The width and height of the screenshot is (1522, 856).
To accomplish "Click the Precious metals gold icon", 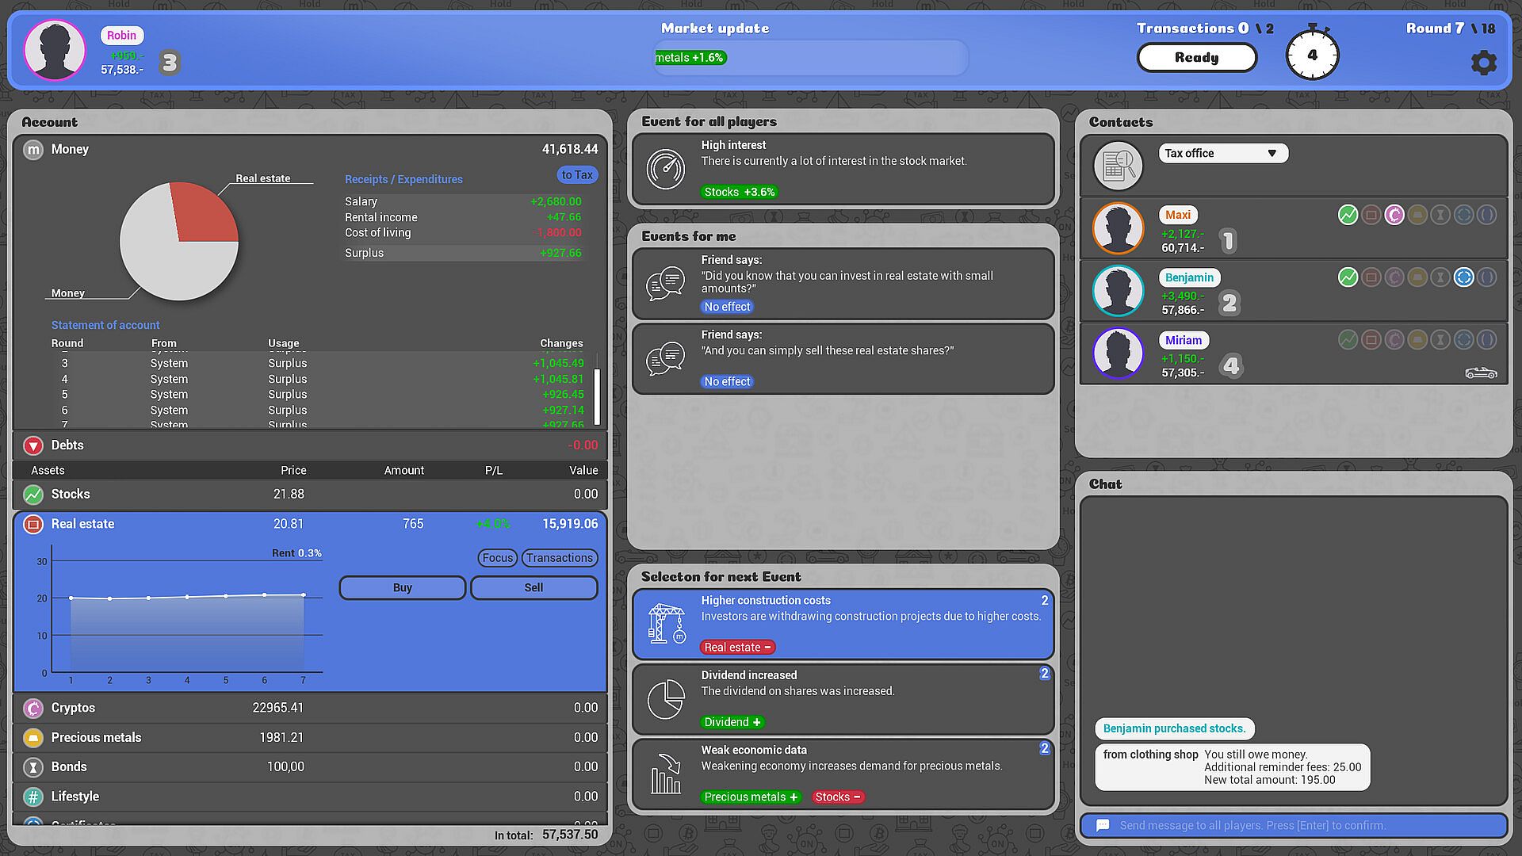I will (33, 738).
